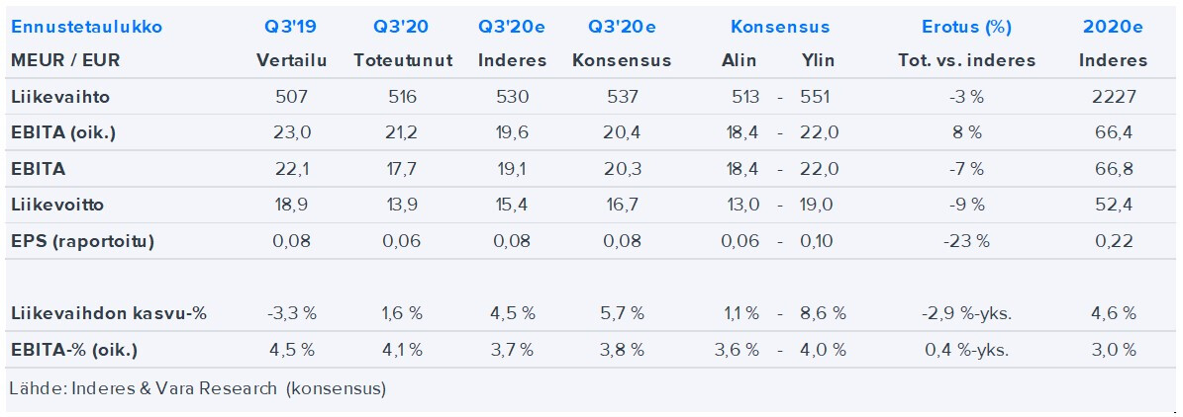Click the Ylin subheader under Konsensus

tap(818, 60)
